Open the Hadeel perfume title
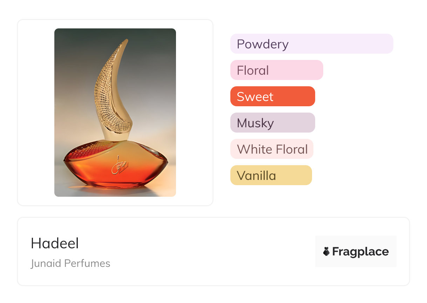The image size is (427, 303). (x=55, y=243)
